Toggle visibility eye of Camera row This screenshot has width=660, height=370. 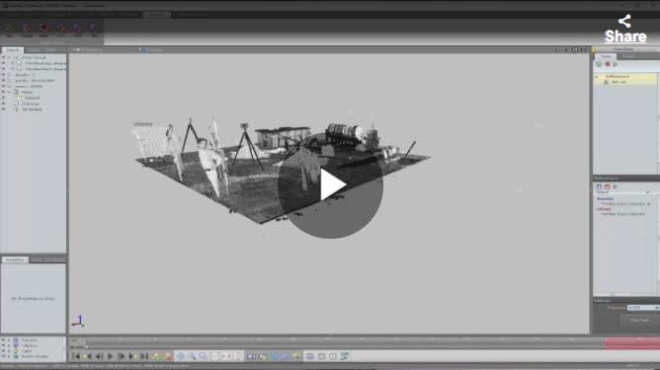(3, 339)
